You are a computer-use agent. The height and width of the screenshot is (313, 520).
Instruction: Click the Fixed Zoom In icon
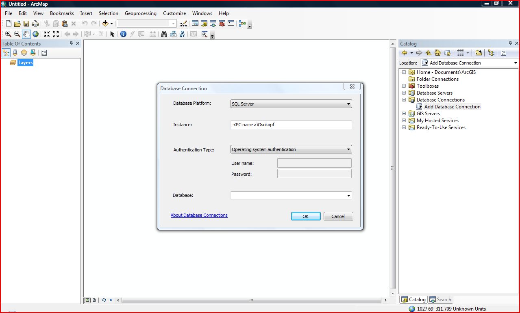(x=47, y=34)
